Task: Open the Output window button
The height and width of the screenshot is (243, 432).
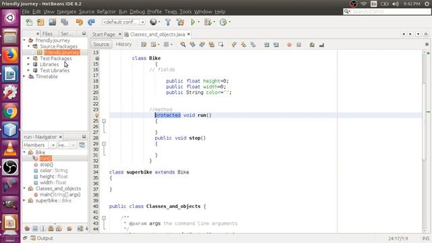Action: coord(42,238)
